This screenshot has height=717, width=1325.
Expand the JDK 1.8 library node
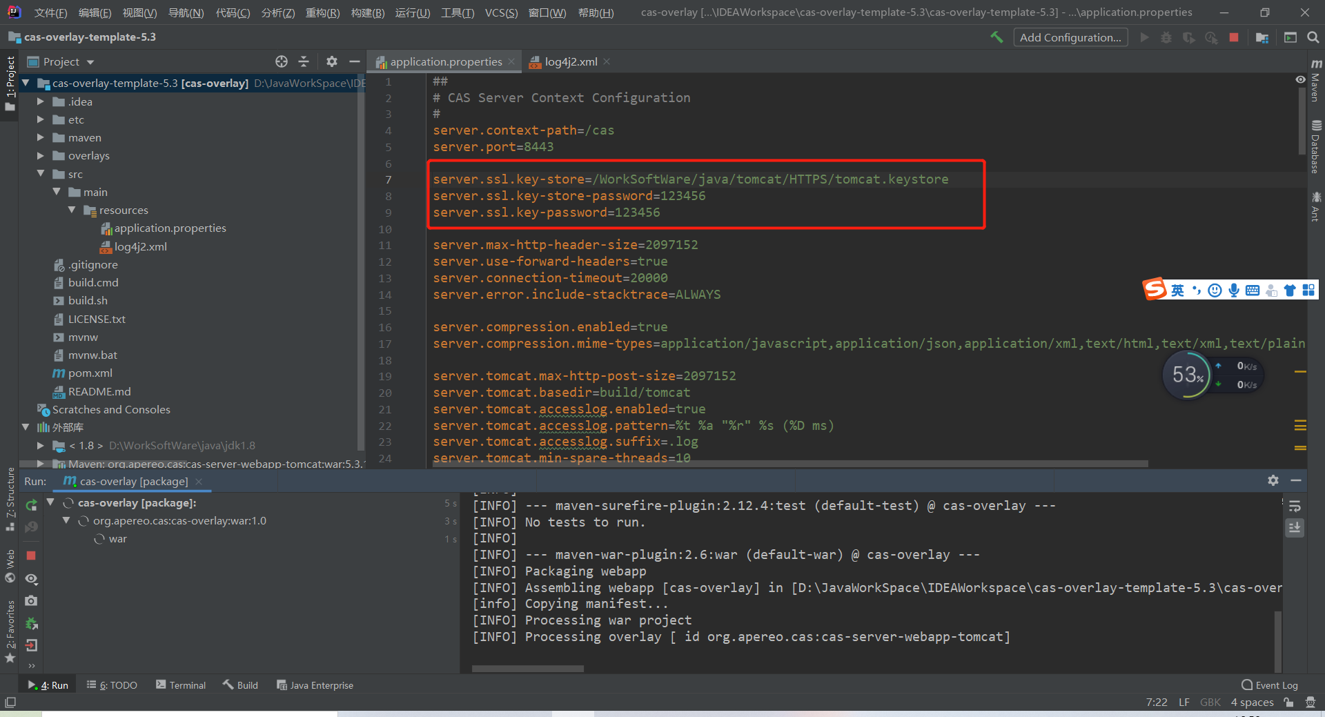(41, 445)
